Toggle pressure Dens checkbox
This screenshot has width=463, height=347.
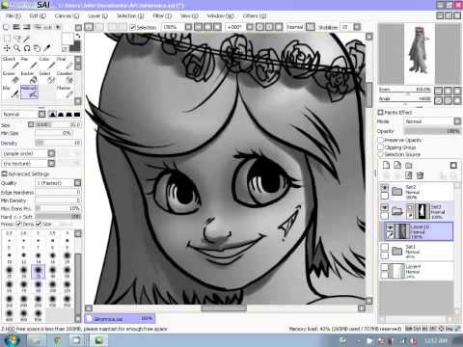[18, 224]
